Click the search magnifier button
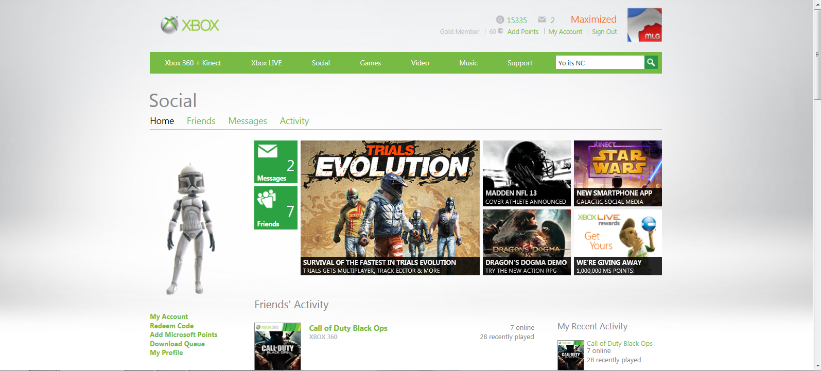The image size is (821, 371). point(651,62)
